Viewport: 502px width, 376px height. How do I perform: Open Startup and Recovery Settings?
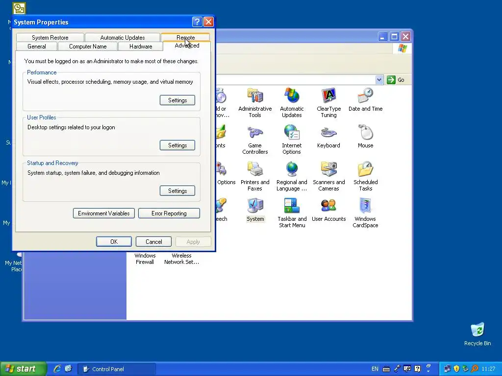[x=177, y=190]
